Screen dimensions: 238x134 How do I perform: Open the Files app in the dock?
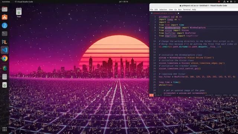coord(4,9)
